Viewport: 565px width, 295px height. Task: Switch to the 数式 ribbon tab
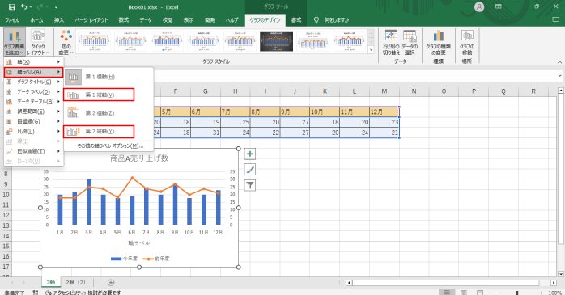point(124,20)
